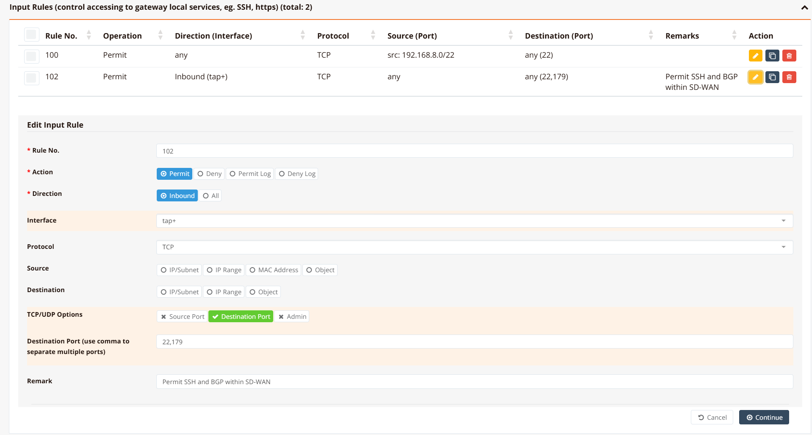Collapse the Input Rules section chevron
812x435 pixels.
[804, 8]
